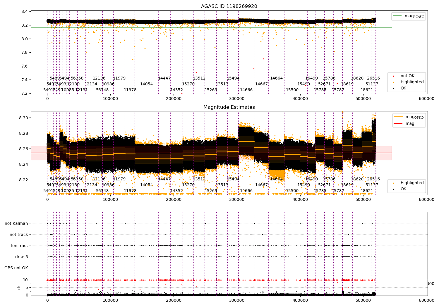
Task: Click observation label 15494 in top plot
Action: point(233,78)
